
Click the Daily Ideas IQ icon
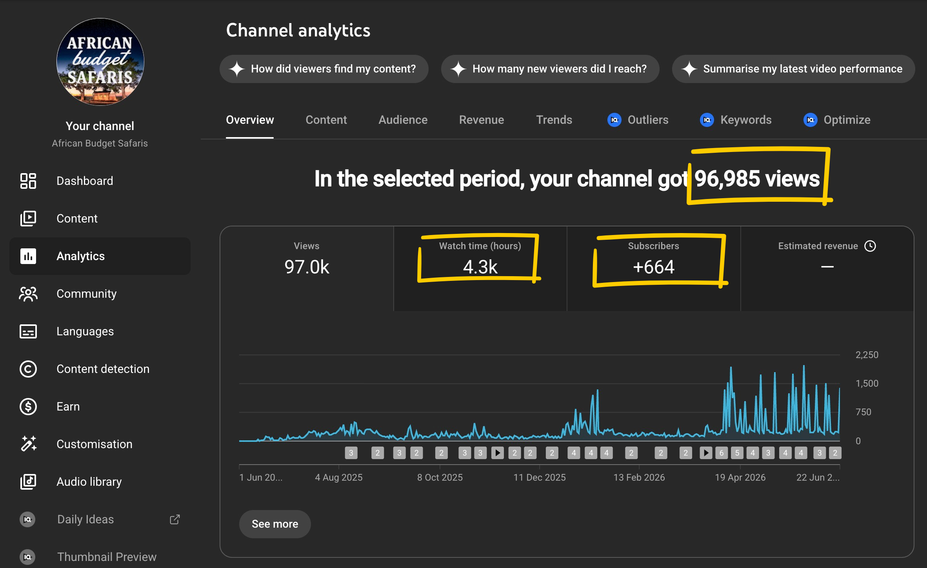tap(27, 519)
